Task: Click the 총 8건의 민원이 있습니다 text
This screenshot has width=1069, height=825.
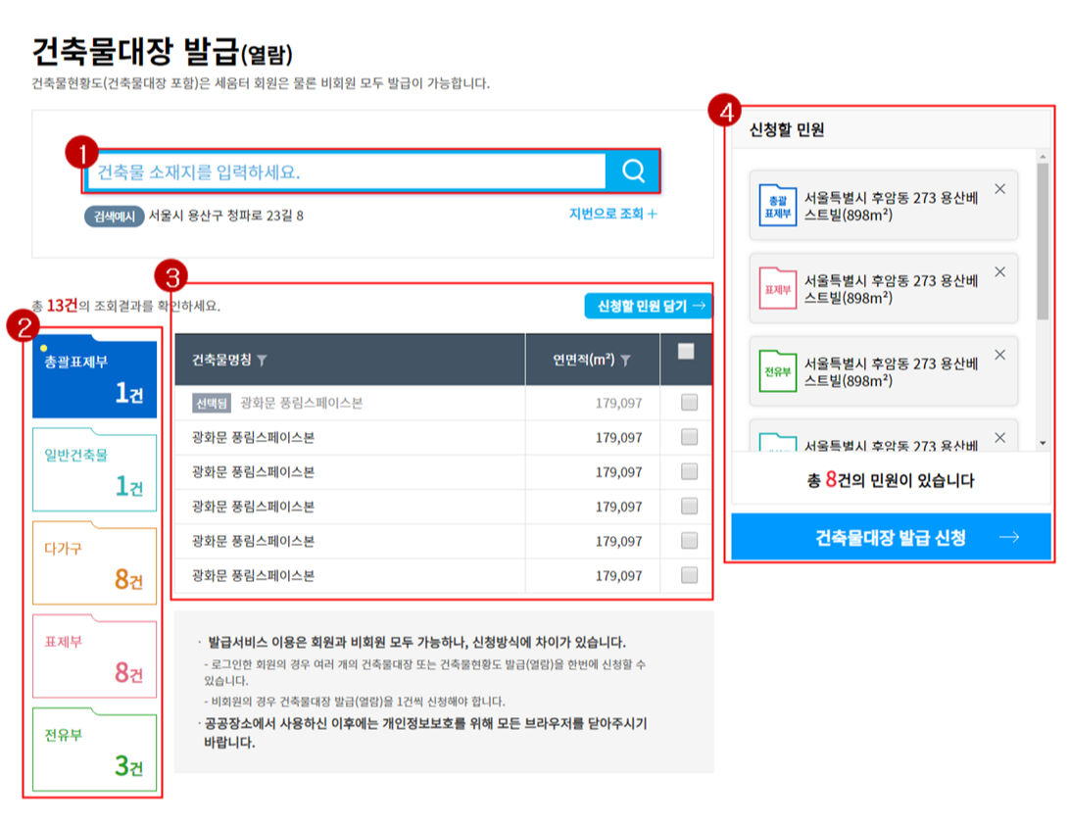Action: click(x=891, y=480)
